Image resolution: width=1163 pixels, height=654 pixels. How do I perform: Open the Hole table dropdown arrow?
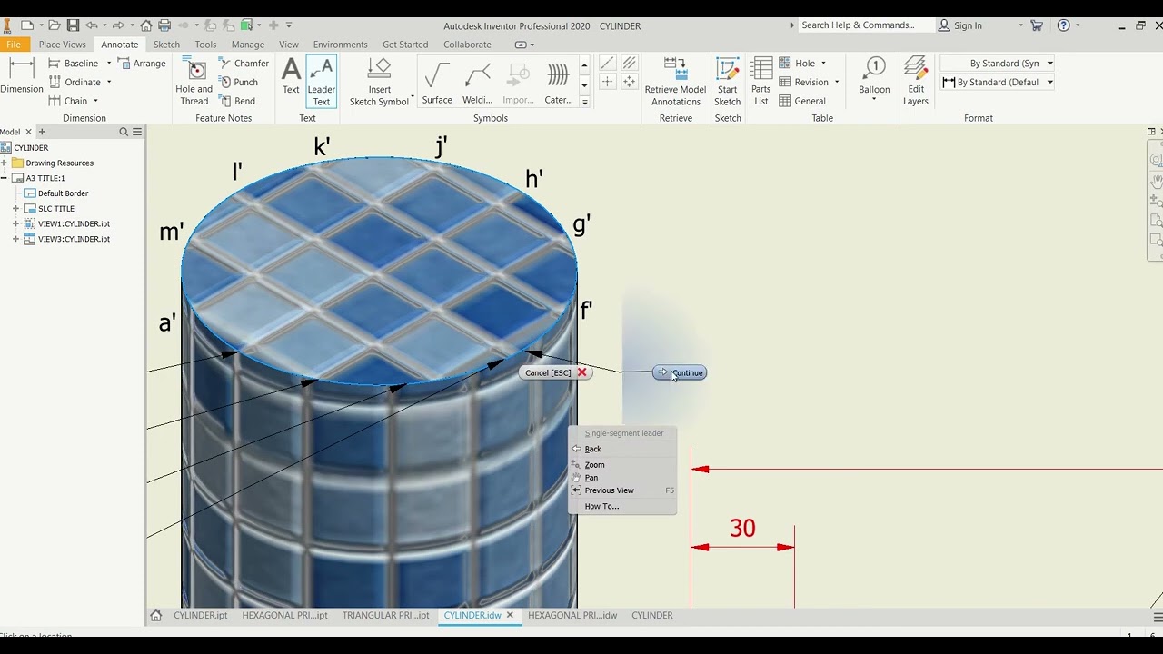click(x=823, y=64)
